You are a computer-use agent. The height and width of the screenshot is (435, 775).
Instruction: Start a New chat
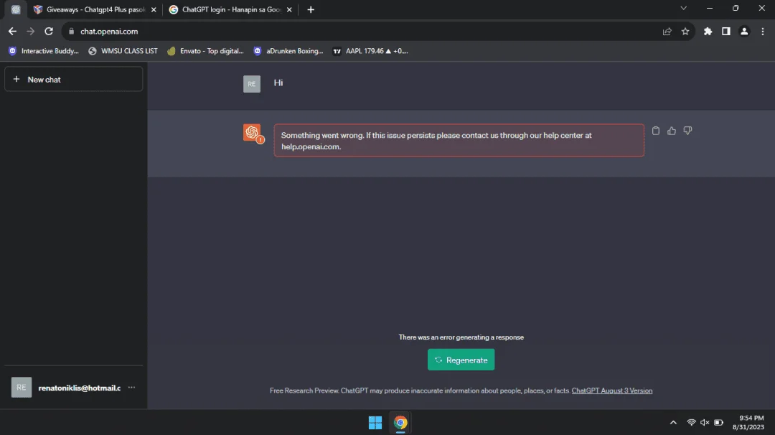tap(74, 79)
